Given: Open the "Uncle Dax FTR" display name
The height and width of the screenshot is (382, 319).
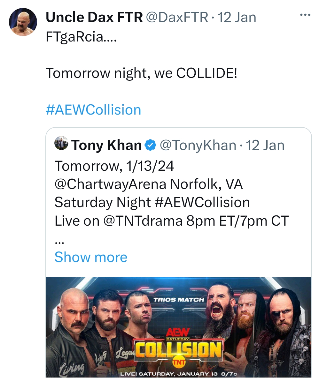Looking at the screenshot, I should point(94,17).
